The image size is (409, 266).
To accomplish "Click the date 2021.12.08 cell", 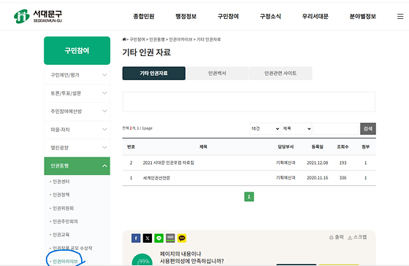I will click(318, 163).
